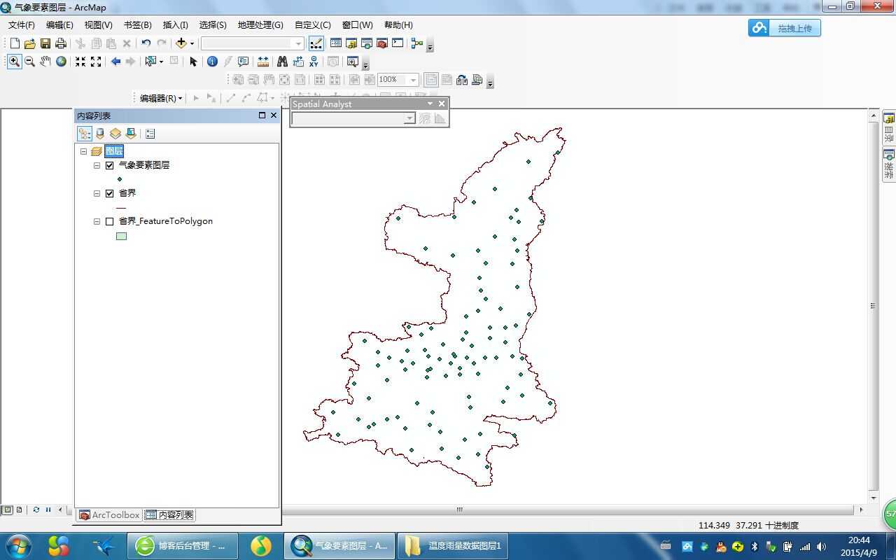Create a viewer window
This screenshot has width=896, height=560.
(x=352, y=62)
